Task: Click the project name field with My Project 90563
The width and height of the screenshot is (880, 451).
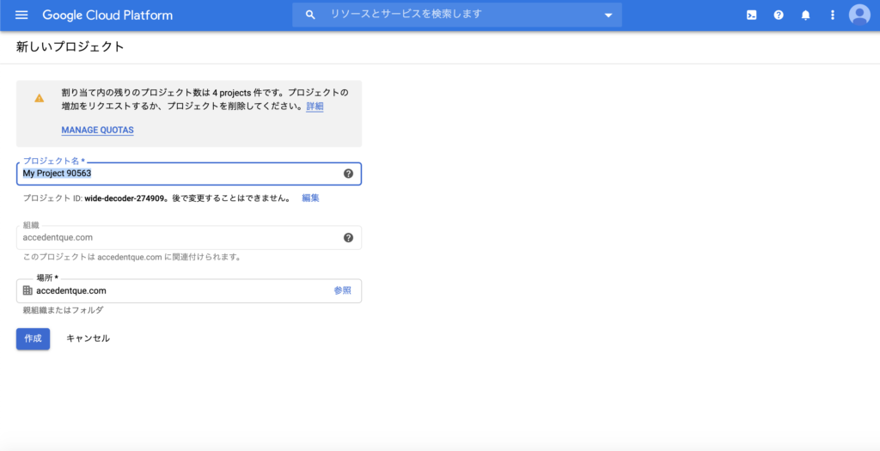Action: [188, 174]
